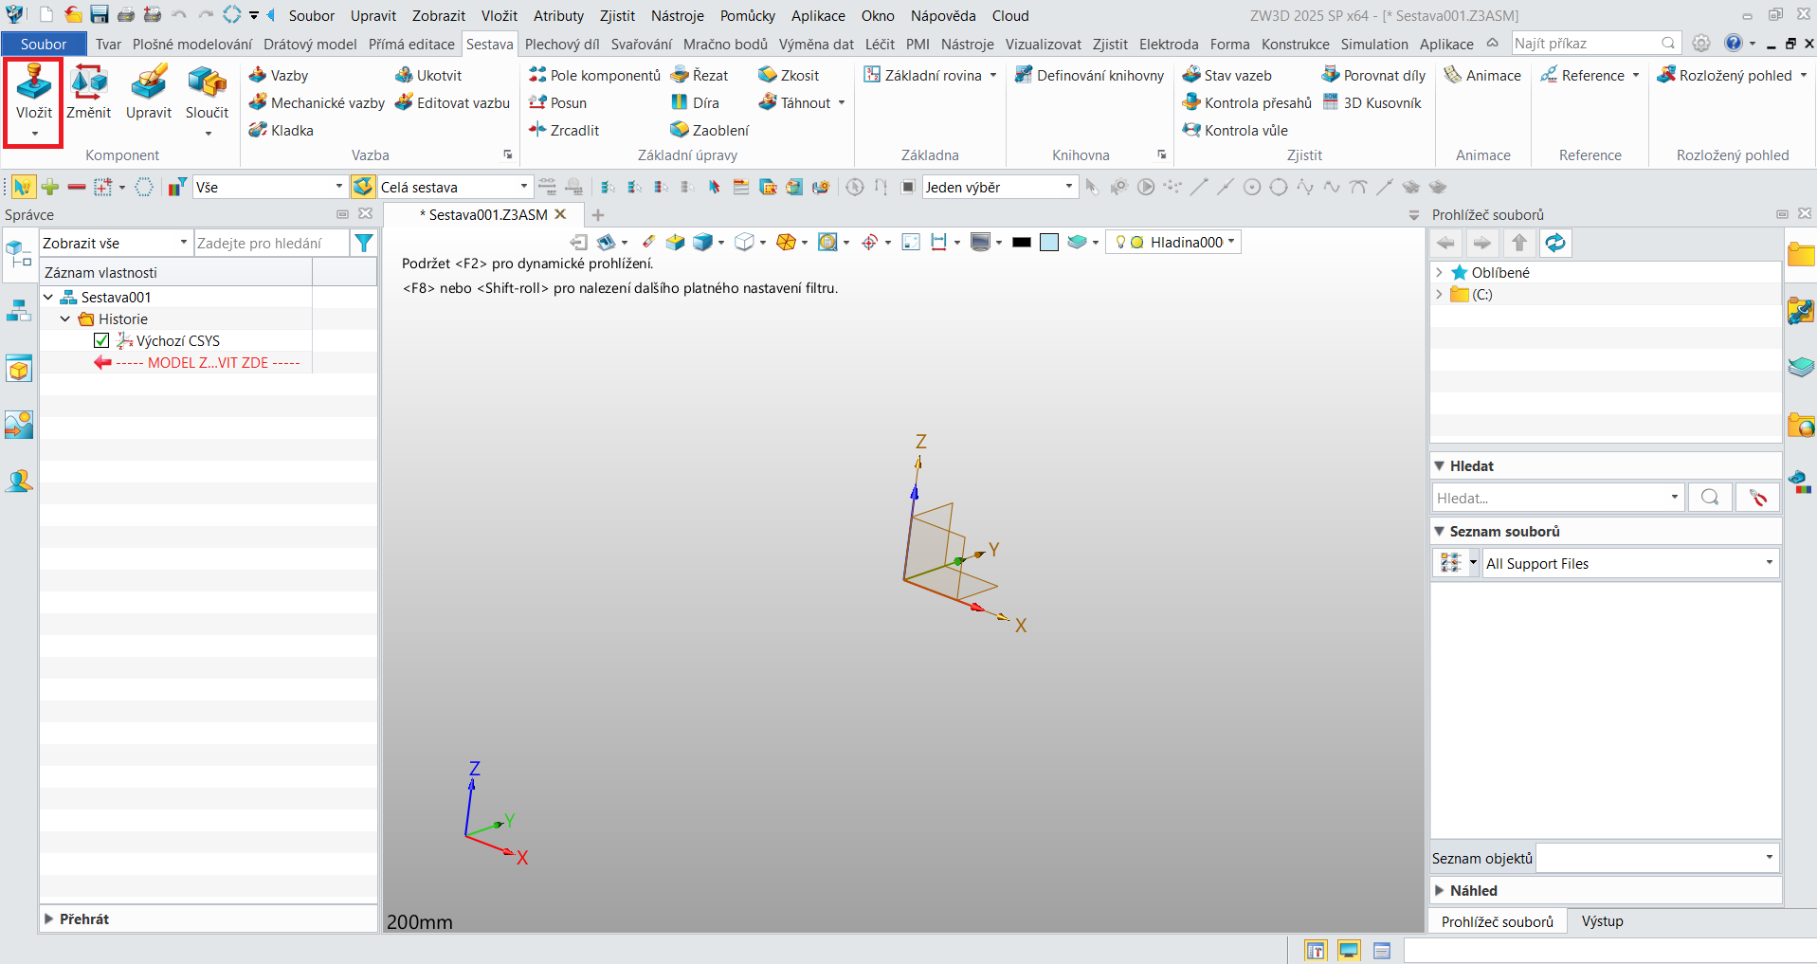The height and width of the screenshot is (964, 1817).
Task: Click the filter funnel icon in Správce
Action: (x=363, y=244)
